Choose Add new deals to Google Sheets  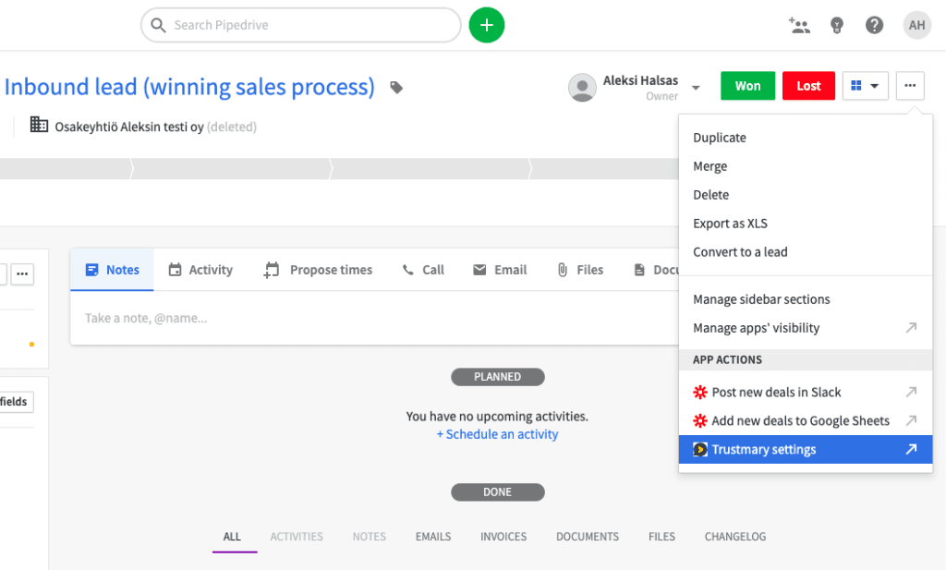click(806, 420)
